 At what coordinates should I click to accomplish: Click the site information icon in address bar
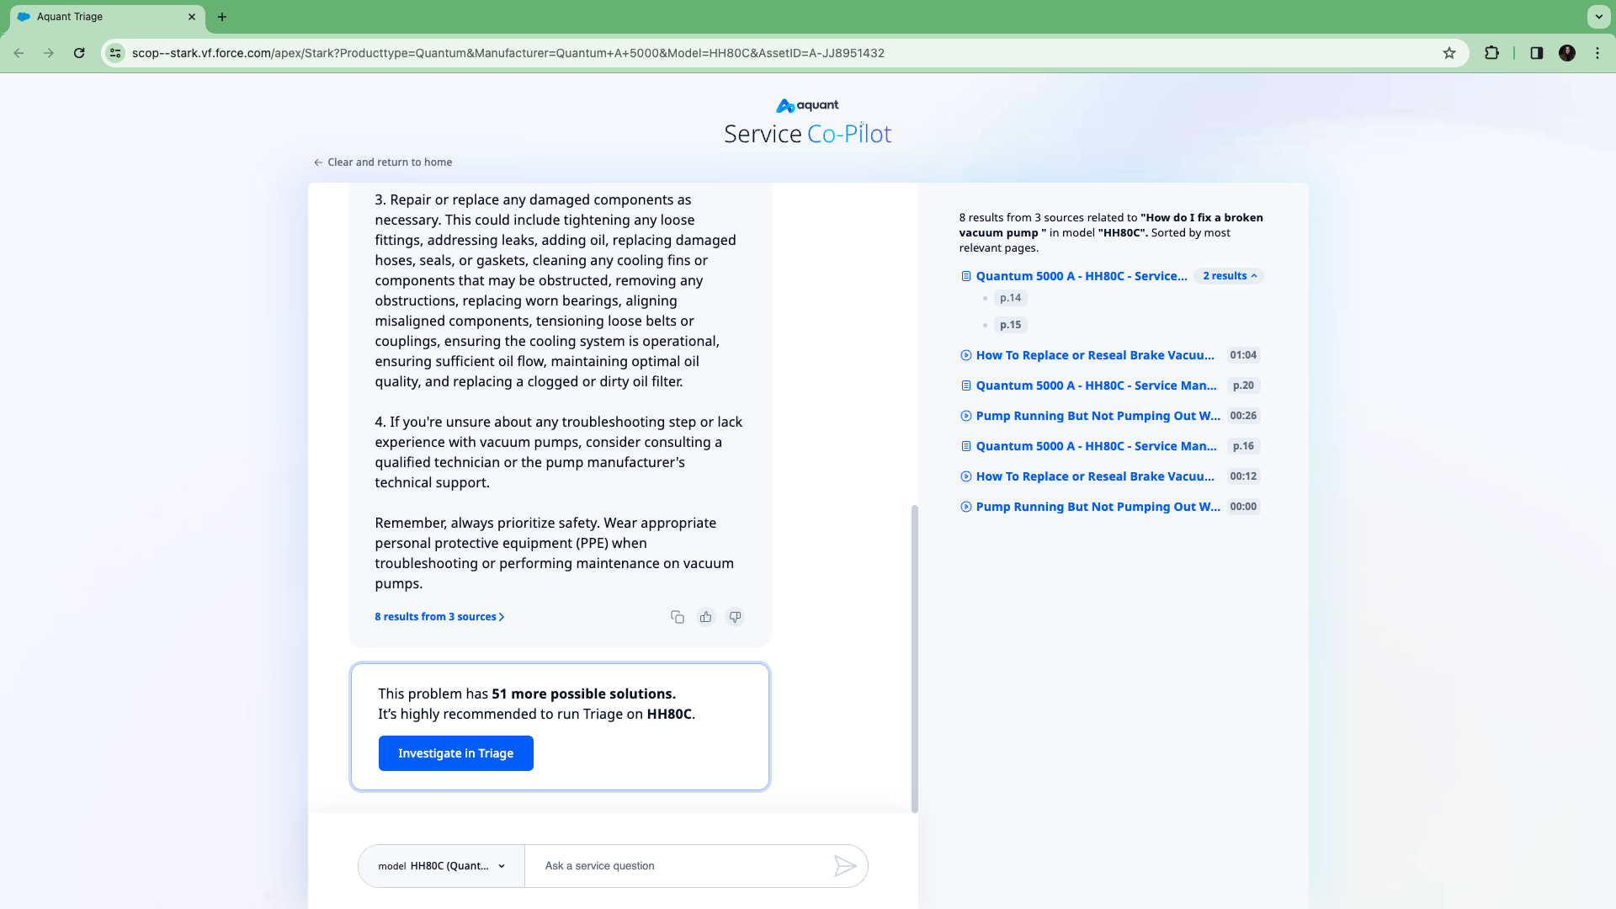click(115, 52)
